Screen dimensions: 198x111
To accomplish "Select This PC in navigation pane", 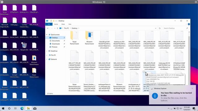I will pyautogui.click(x=53, y=55).
